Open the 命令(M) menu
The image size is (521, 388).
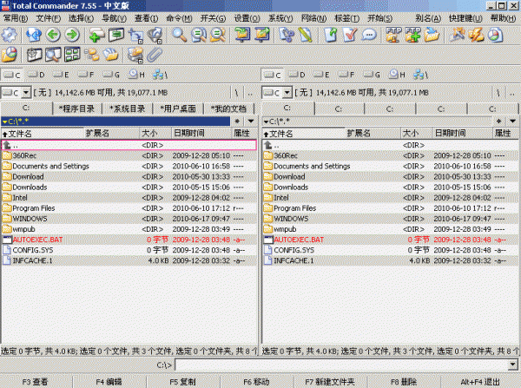179,18
